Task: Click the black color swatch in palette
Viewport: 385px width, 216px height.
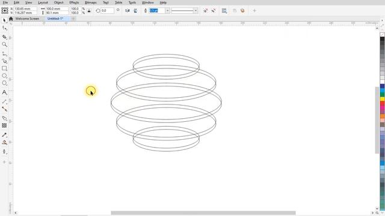Action: click(x=383, y=39)
